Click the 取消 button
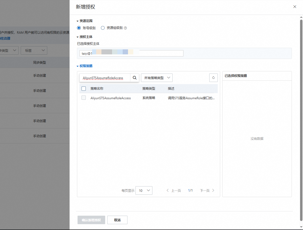This screenshot has width=303, height=230. point(117,220)
